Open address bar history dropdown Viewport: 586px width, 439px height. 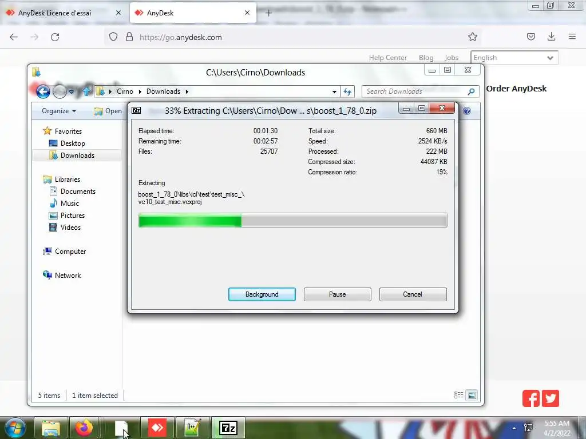click(x=334, y=91)
